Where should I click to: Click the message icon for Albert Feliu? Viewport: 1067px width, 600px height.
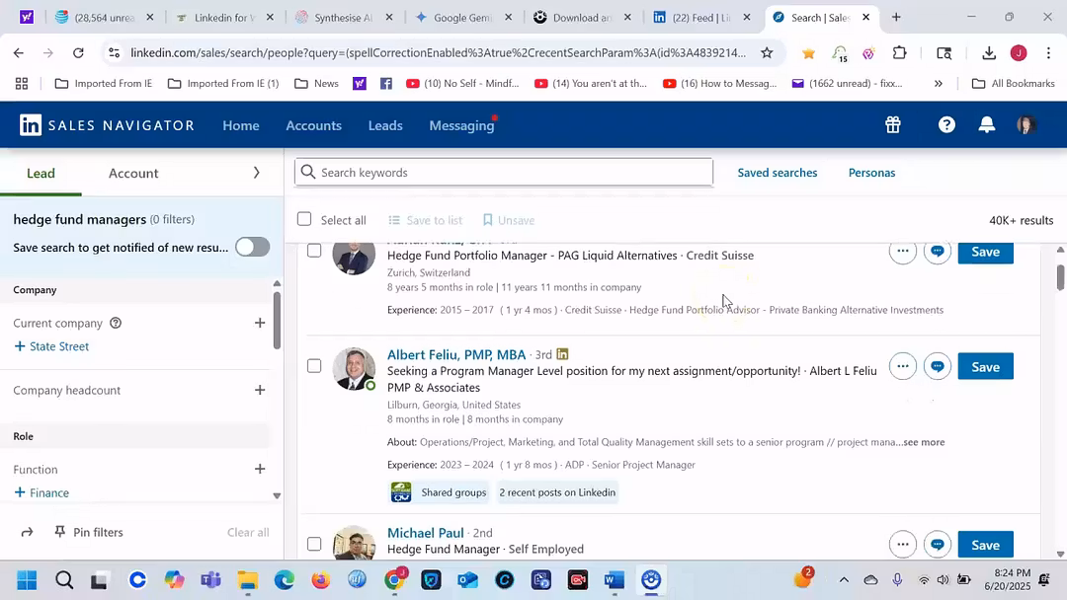tap(938, 366)
